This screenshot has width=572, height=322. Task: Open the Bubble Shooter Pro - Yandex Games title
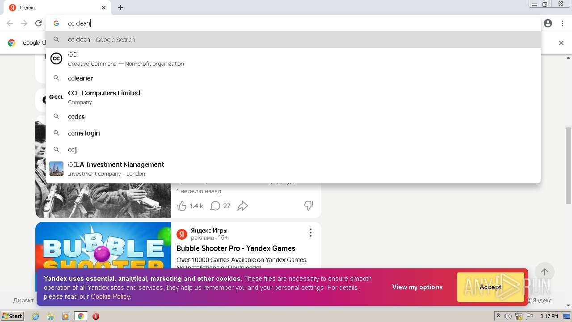point(236,248)
